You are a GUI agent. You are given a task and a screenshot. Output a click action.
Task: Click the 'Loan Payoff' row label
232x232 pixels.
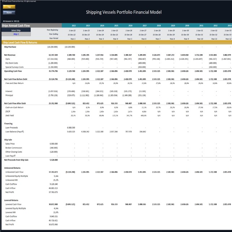[x=10, y=156]
